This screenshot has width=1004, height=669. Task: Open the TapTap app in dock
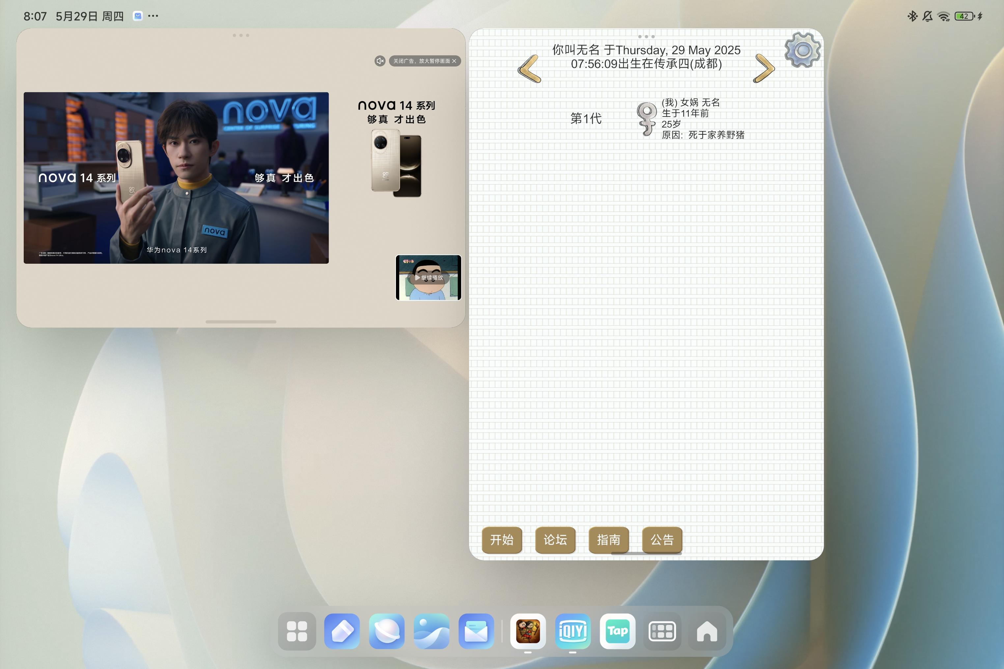pyautogui.click(x=618, y=631)
